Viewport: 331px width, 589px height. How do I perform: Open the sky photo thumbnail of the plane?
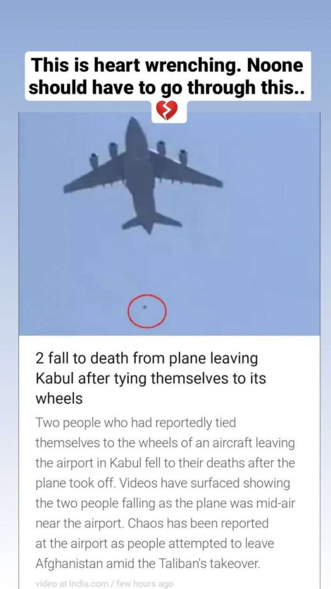coord(170,224)
